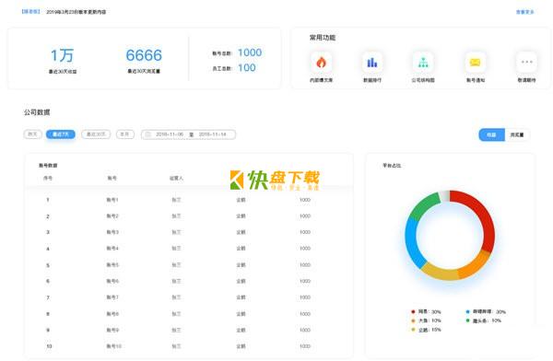The image size is (553, 361).
Task: Click the blue bracketed tag at top left
Action: click(30, 12)
